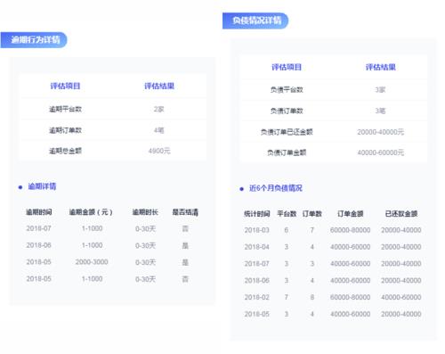Click the 负债情况详情 section badge

255,21
